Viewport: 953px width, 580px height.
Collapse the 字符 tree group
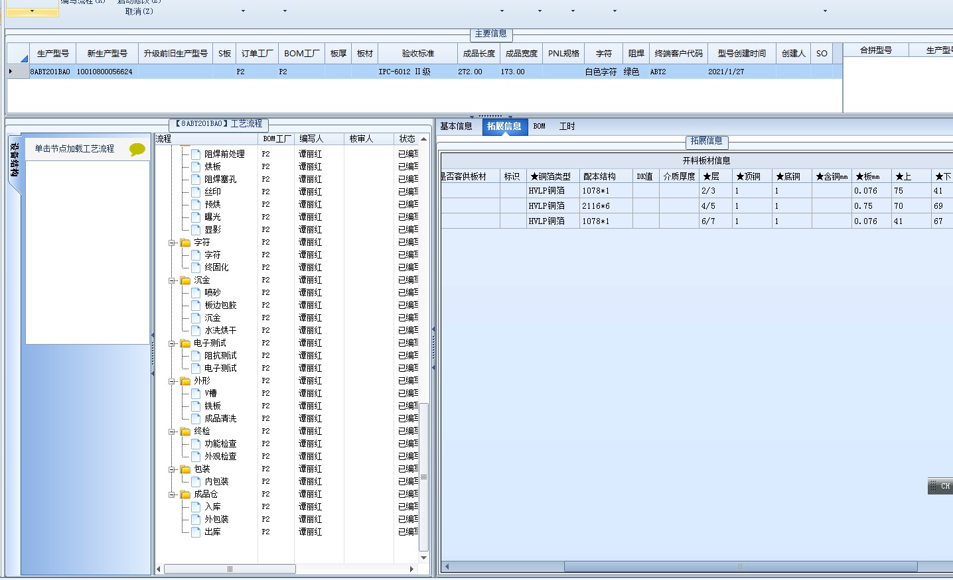tap(172, 243)
